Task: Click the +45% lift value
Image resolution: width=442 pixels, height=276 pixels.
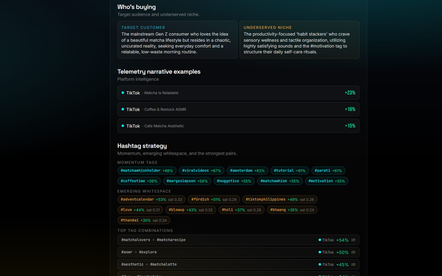Action: [x=342, y=265]
